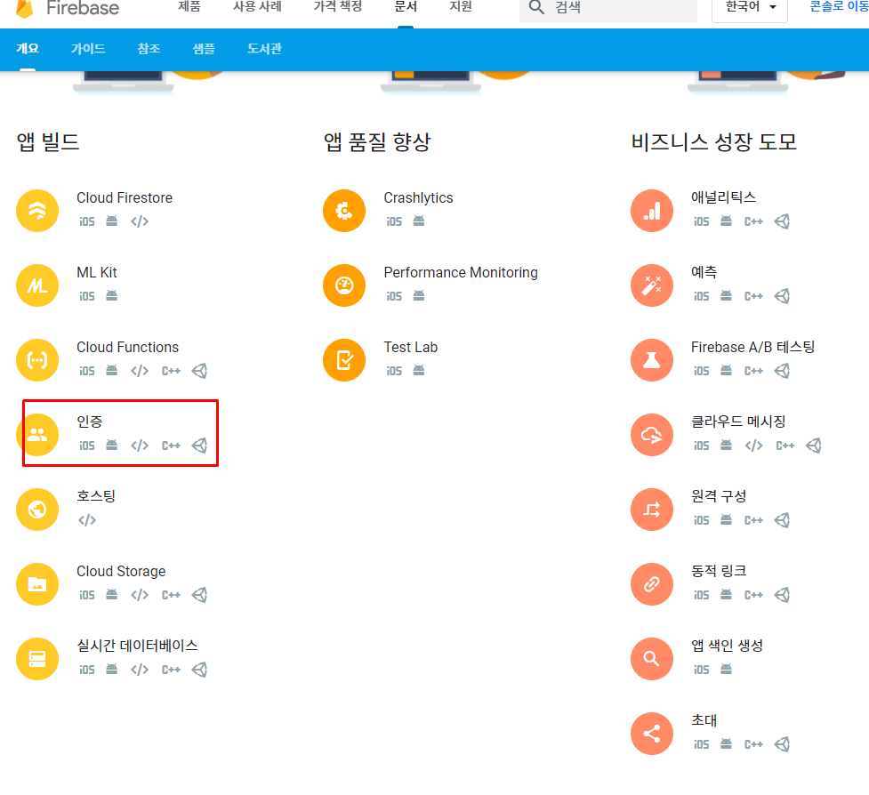Click the Cloud Firestore title link
869x795 pixels.
coord(125,197)
